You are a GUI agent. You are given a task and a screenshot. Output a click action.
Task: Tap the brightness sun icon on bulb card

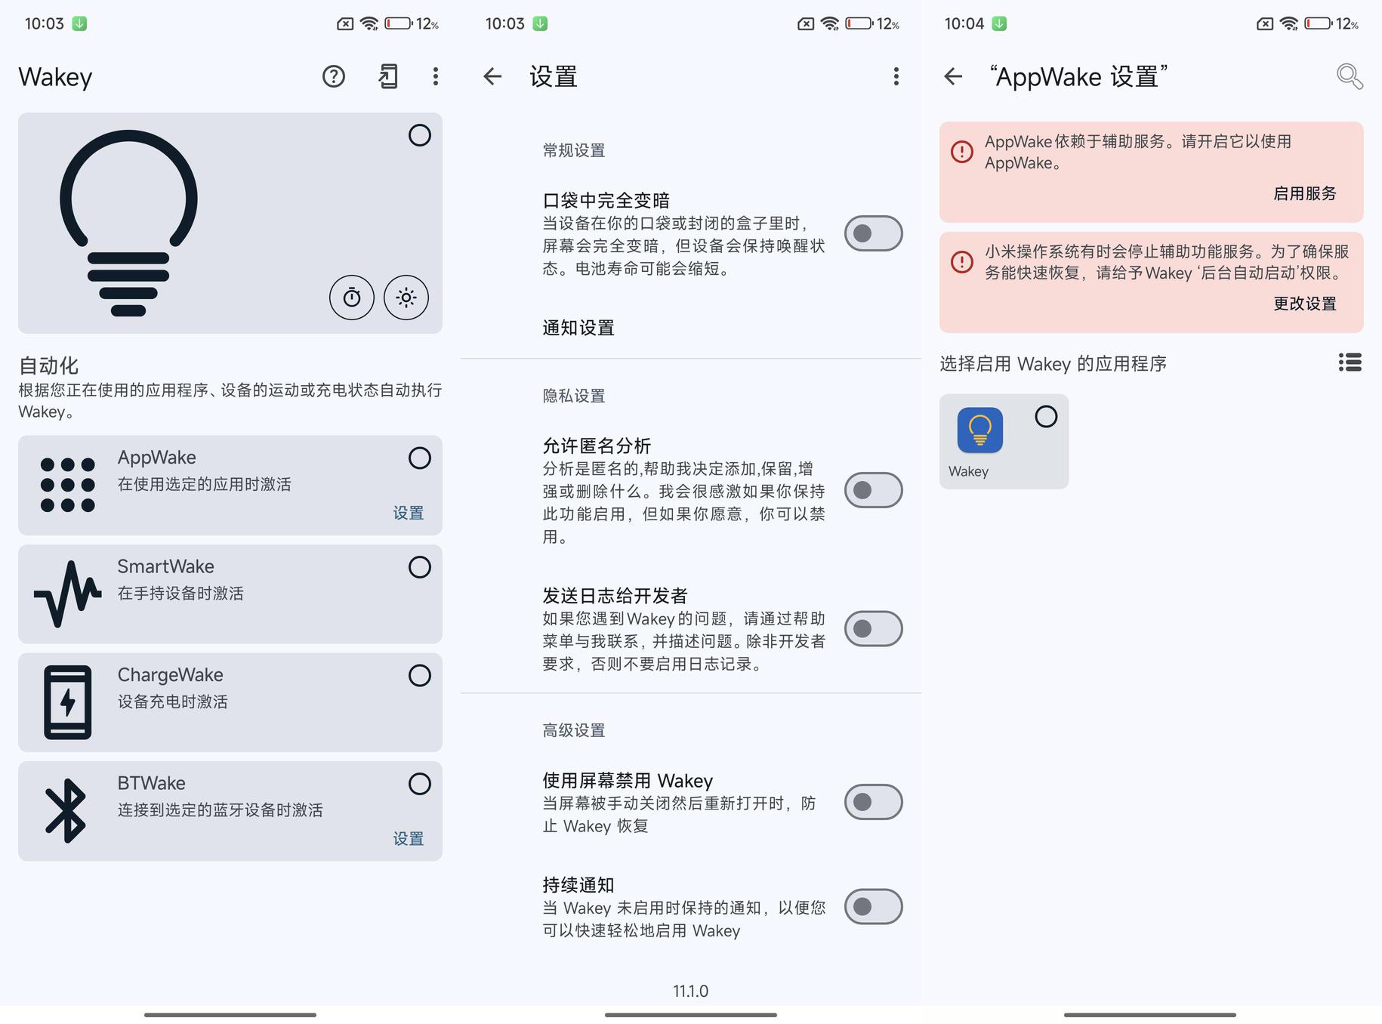[x=406, y=298]
